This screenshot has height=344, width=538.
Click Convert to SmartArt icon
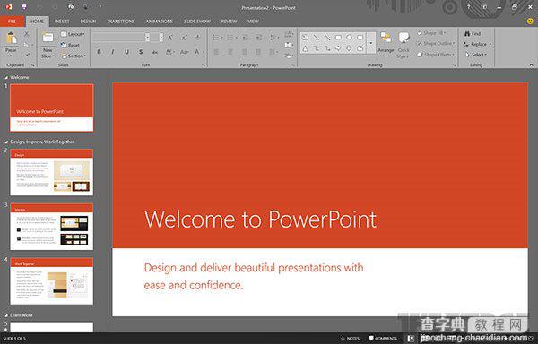pyautogui.click(x=289, y=56)
